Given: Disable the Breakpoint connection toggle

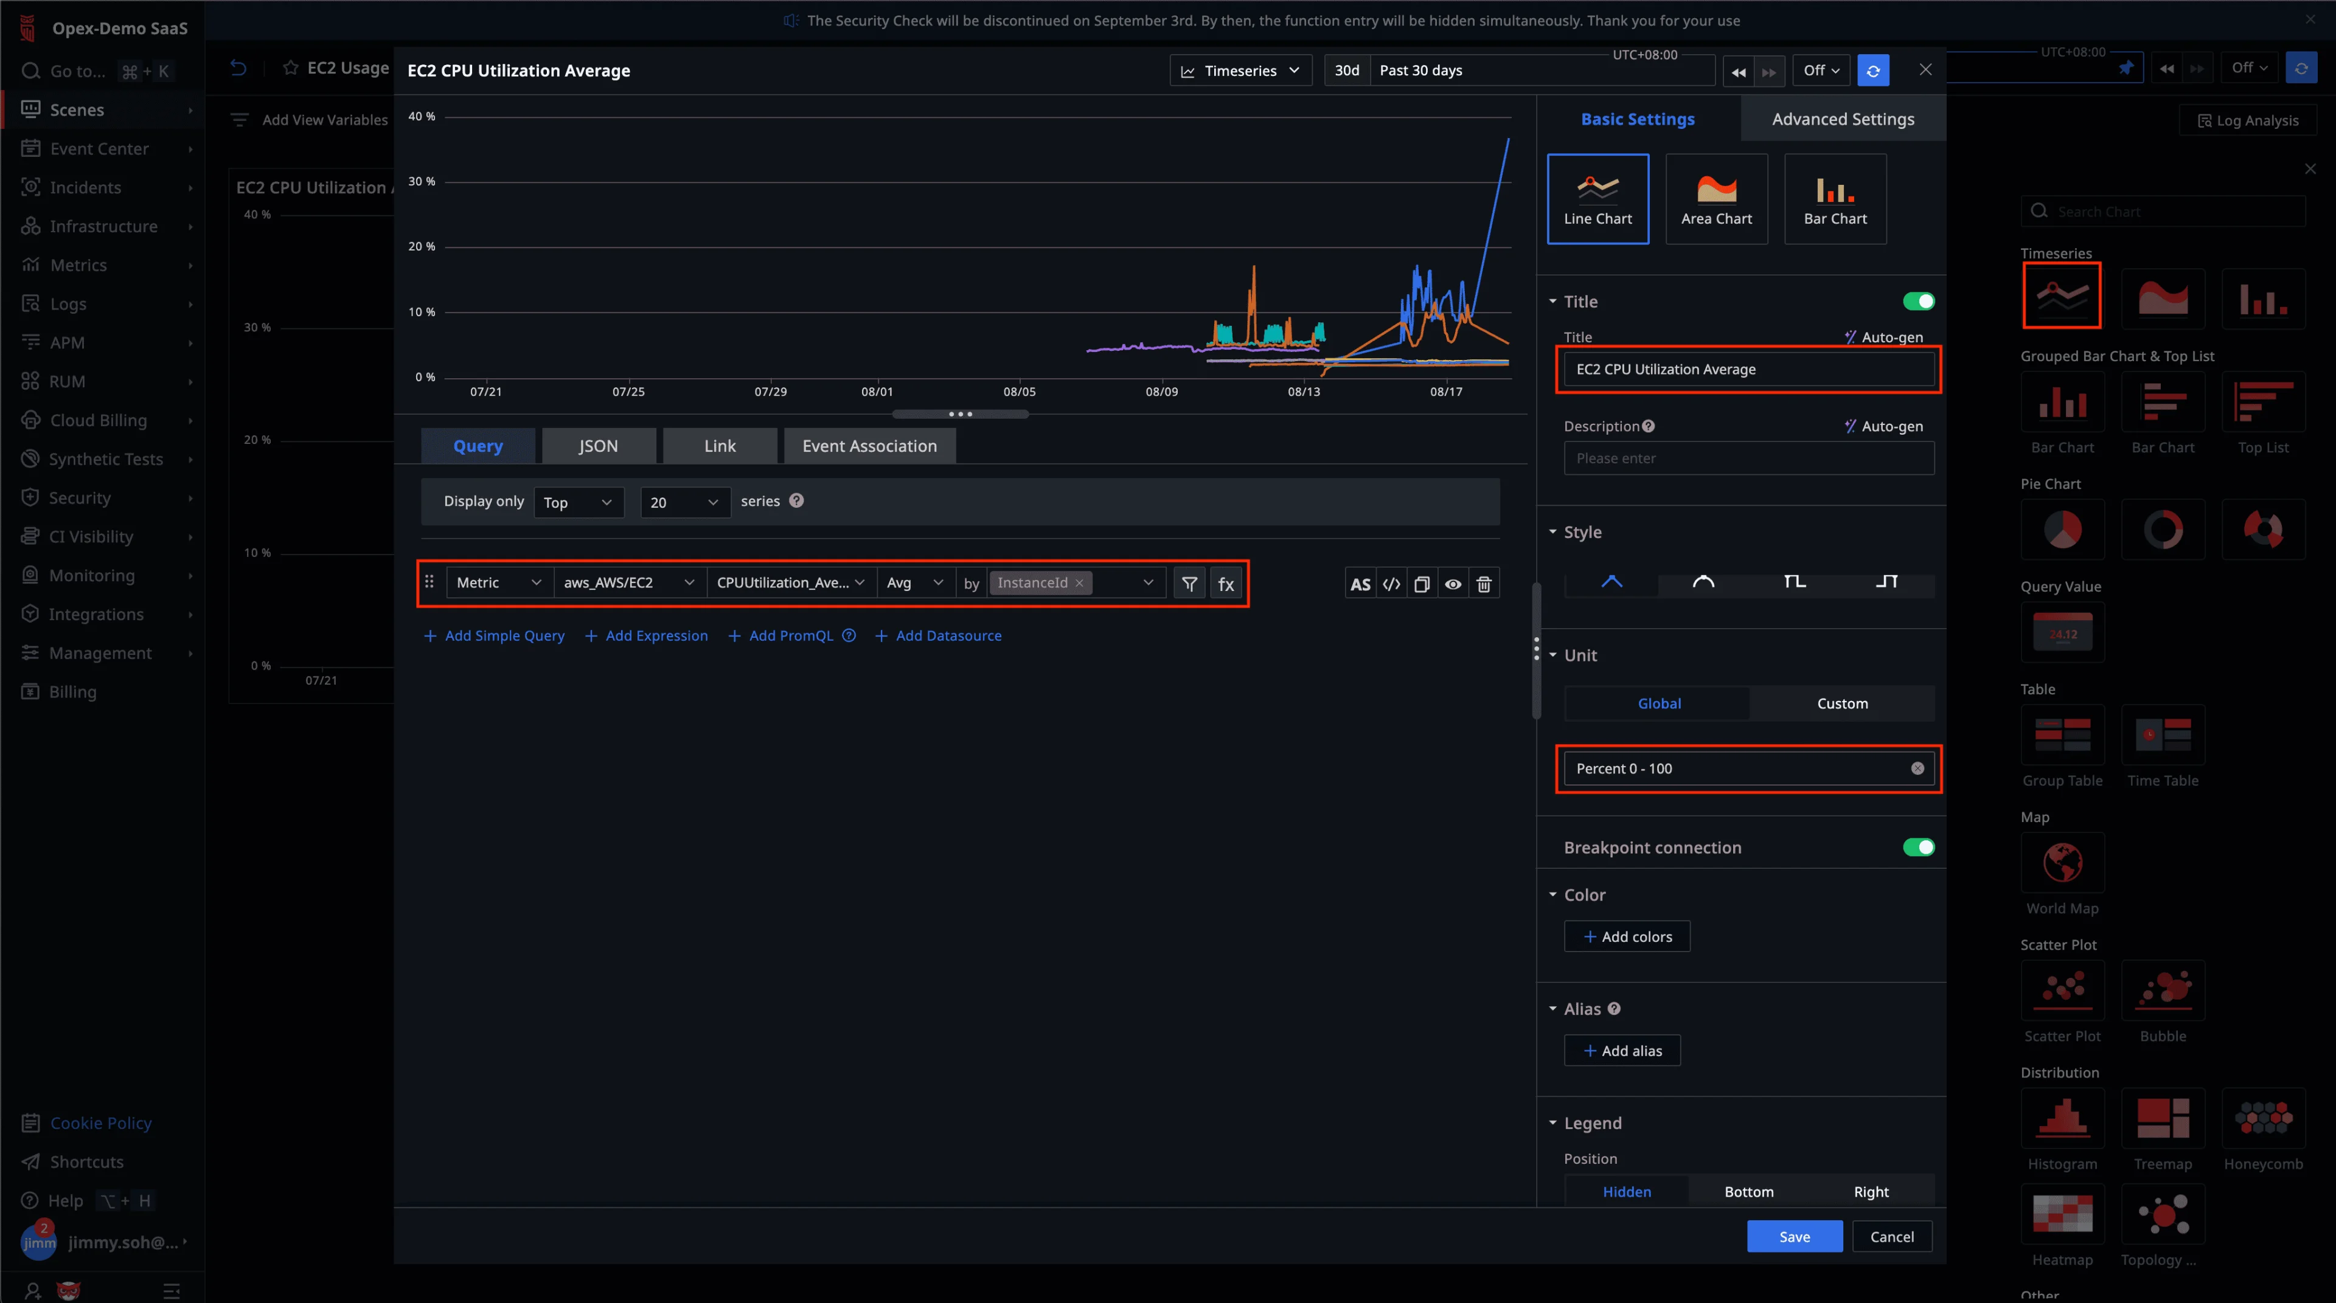Looking at the screenshot, I should tap(1918, 847).
